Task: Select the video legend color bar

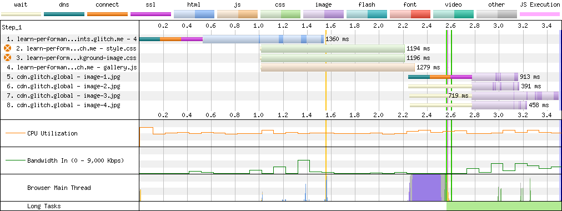Action: pyautogui.click(x=453, y=14)
